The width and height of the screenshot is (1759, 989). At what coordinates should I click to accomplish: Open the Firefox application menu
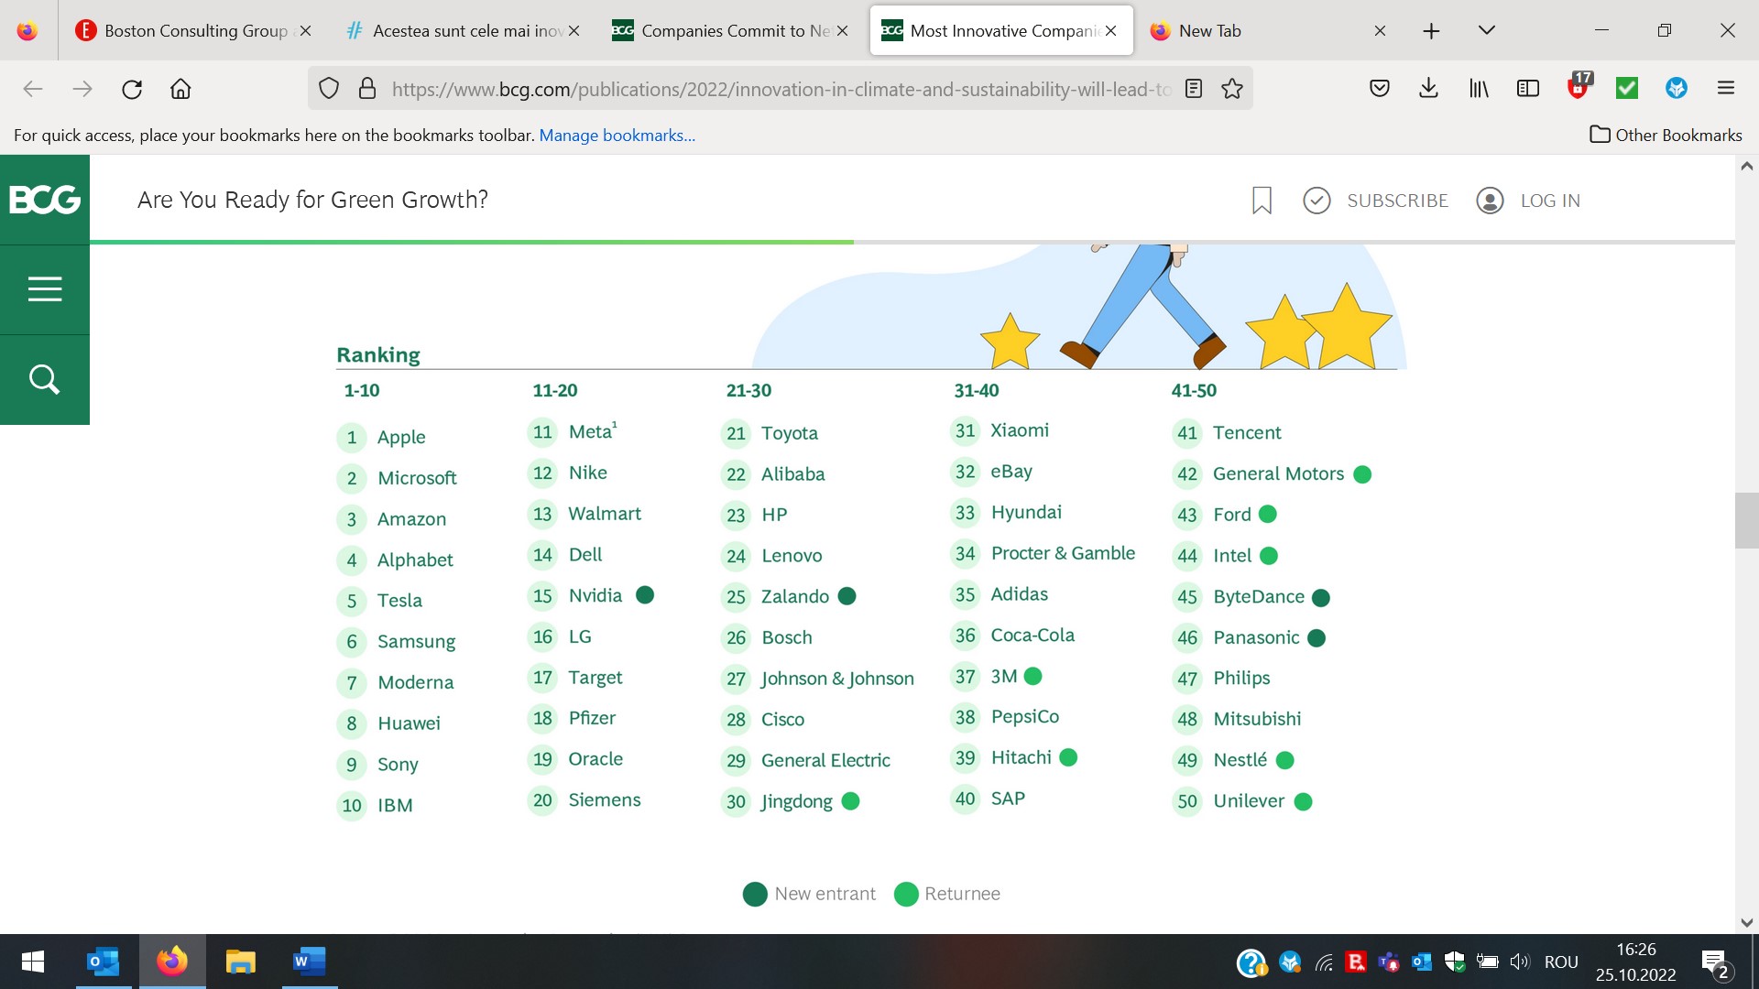point(1726,89)
